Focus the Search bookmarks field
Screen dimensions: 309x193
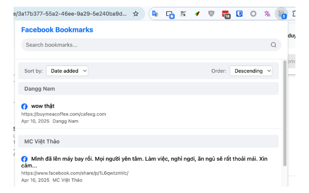(151, 45)
